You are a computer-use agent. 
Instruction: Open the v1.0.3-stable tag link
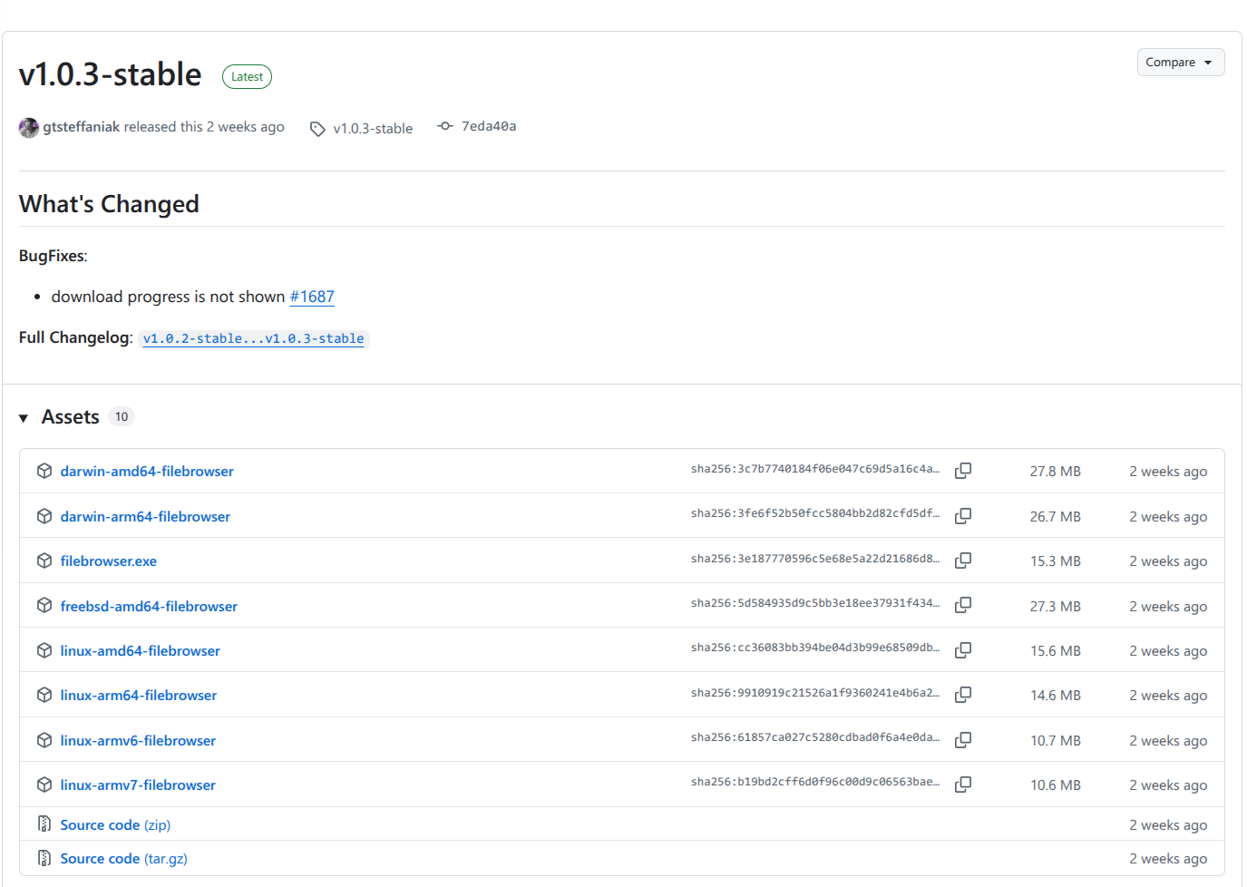coord(372,129)
